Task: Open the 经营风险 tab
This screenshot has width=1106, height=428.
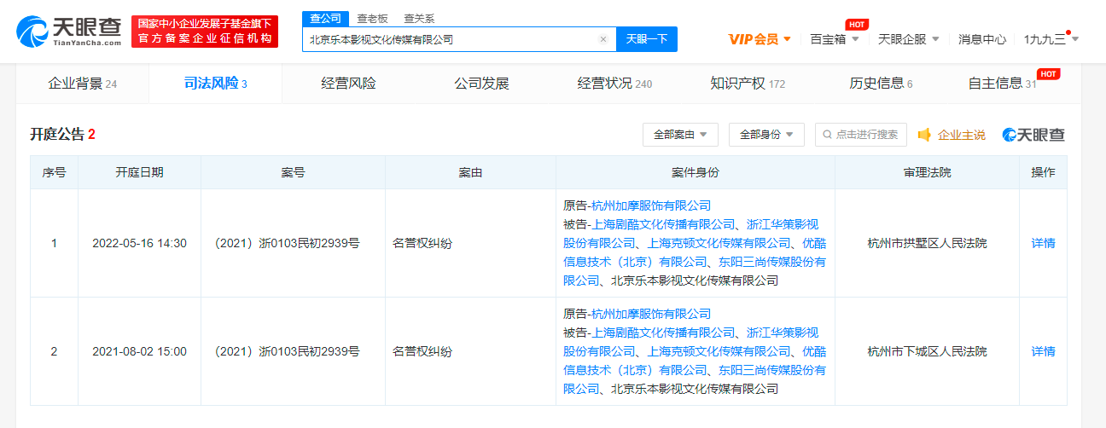Action: click(348, 84)
